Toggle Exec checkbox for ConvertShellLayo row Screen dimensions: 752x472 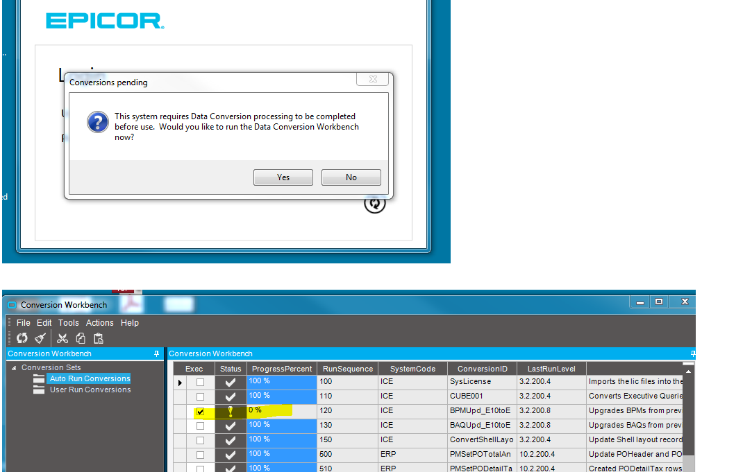(201, 440)
